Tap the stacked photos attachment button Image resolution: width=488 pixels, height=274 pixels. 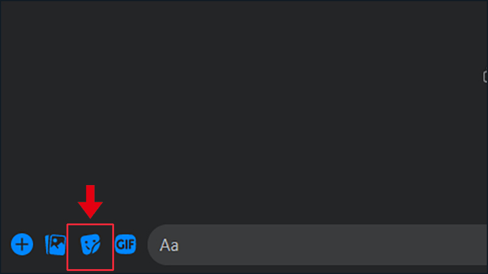56,245
